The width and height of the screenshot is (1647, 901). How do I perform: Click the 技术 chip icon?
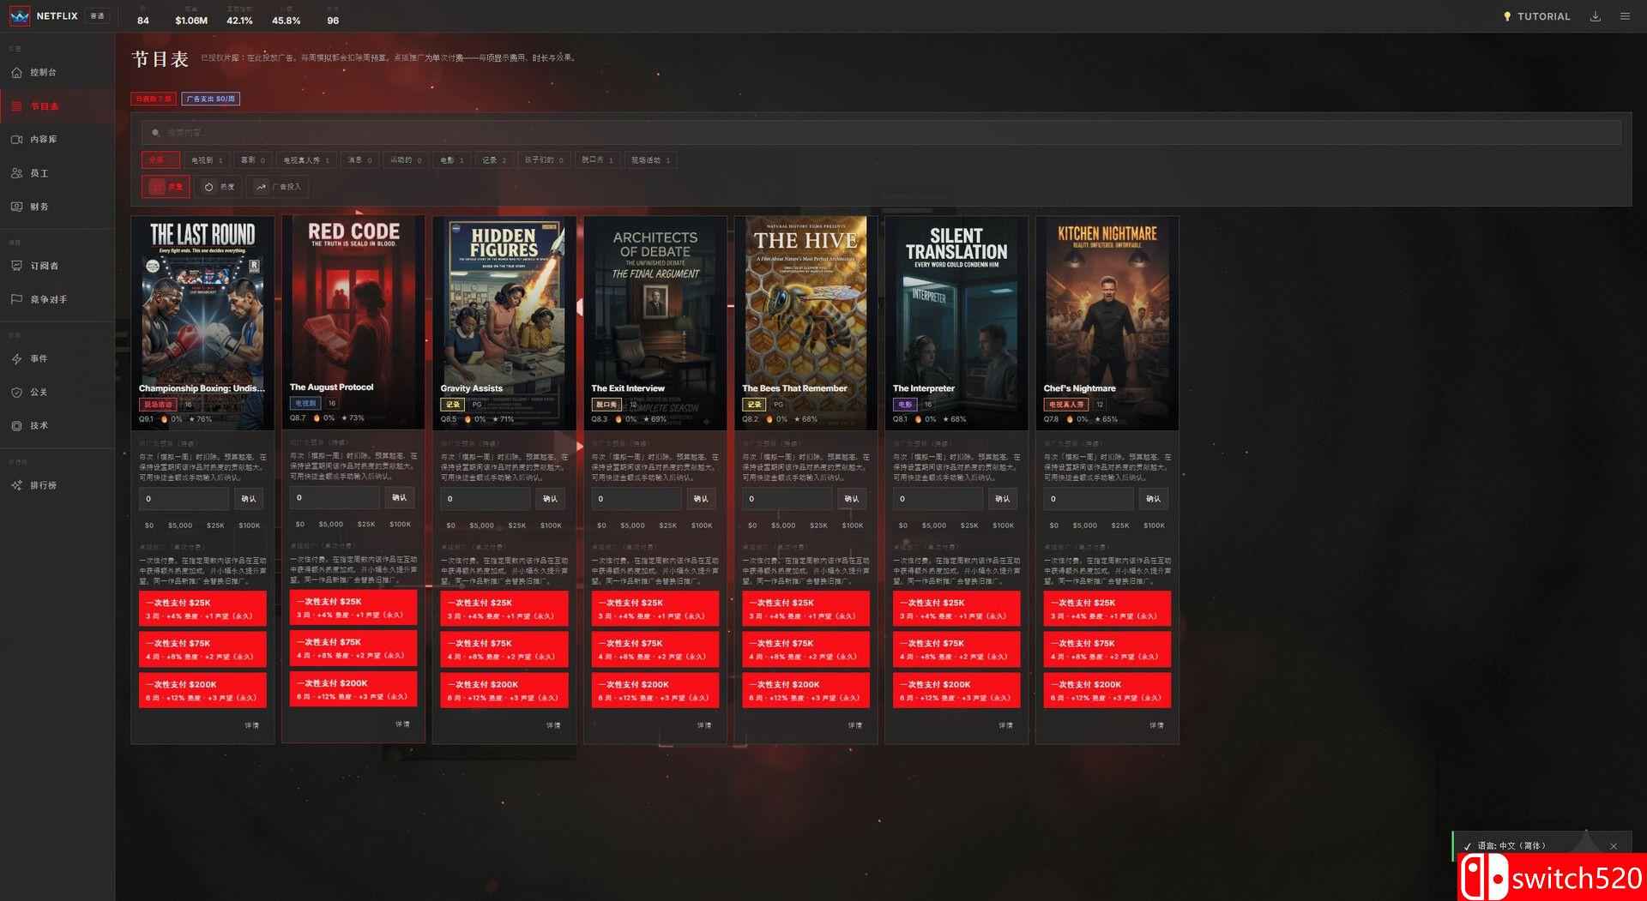click(x=16, y=426)
